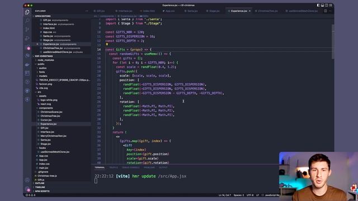Viewport: 358px width, 201px height.
Task: Click the yellow lightbulb code action
Action: pyautogui.click(x=107, y=45)
